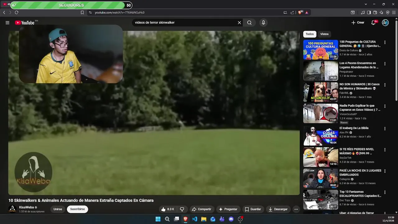Viewport: 398px width, 224px height.
Task: Open options for SI TE RÍES PIERDES
Action: coord(385,150)
